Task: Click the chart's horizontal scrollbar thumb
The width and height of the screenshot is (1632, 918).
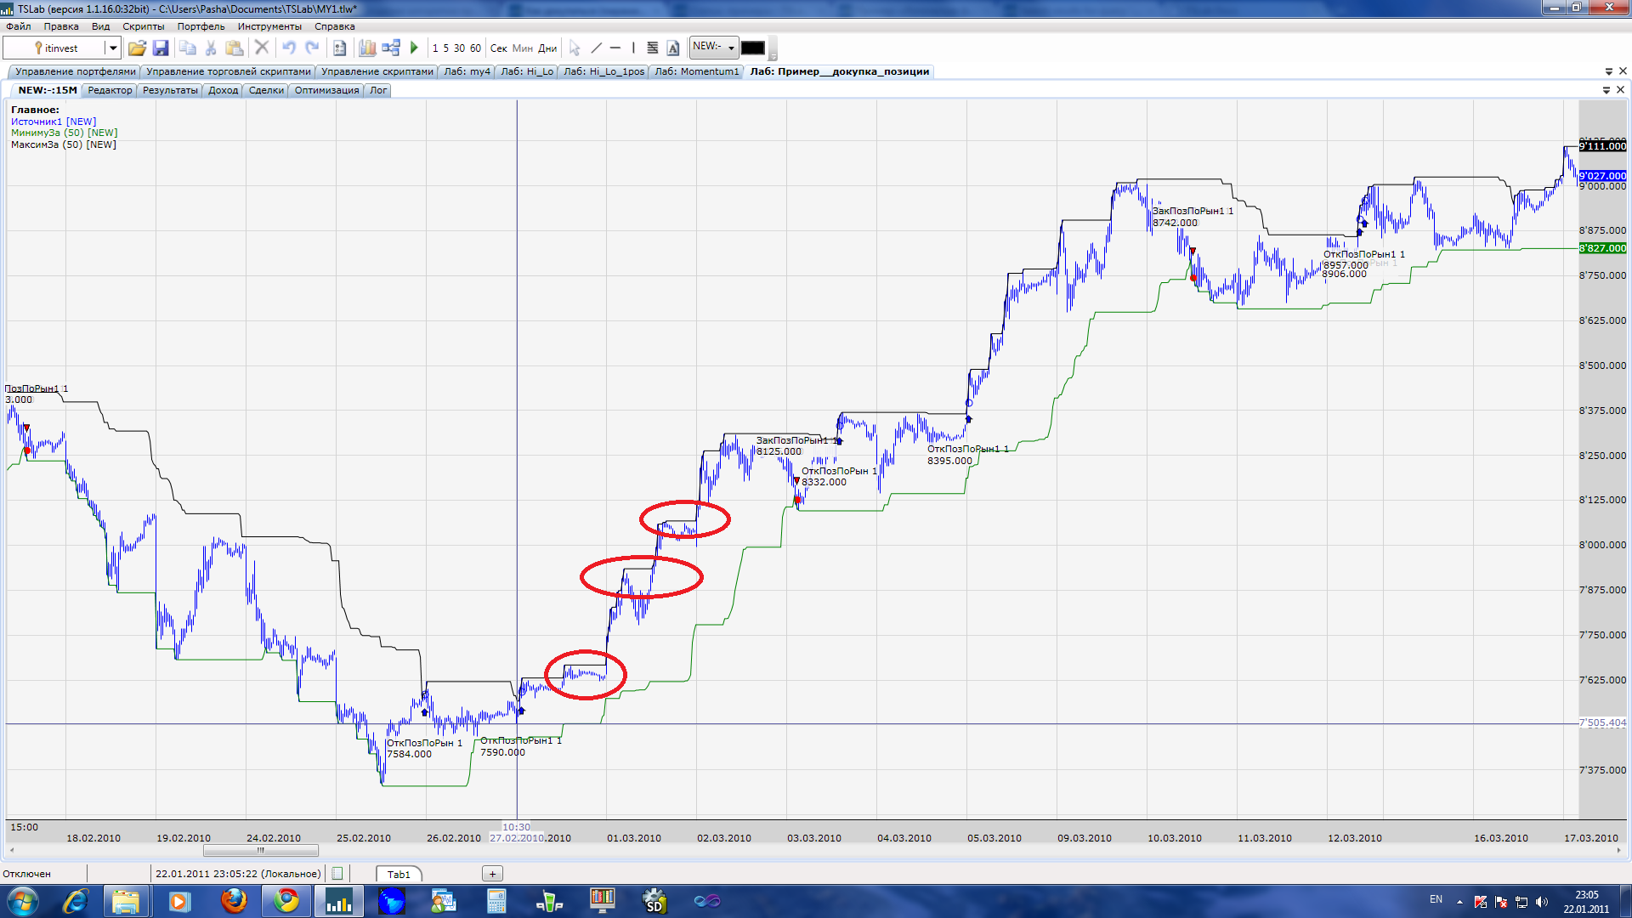Action: click(x=260, y=850)
